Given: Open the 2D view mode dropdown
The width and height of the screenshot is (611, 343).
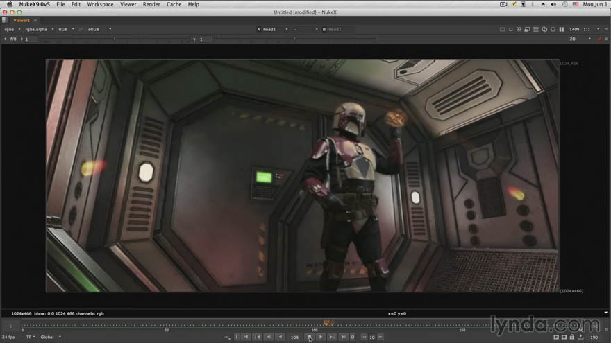Looking at the screenshot, I should [x=580, y=39].
